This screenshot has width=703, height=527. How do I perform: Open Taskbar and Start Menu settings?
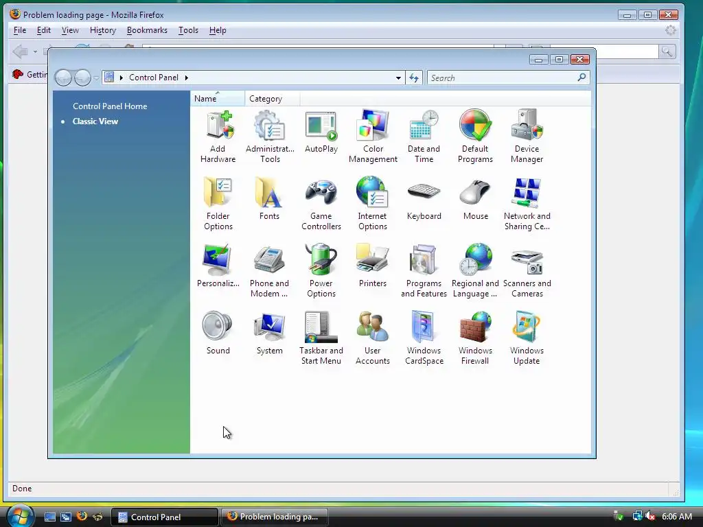pos(321,338)
